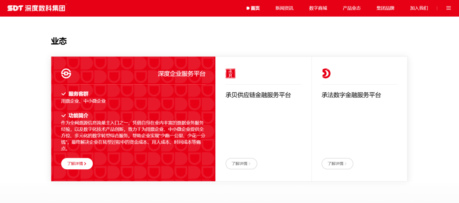Click the SDT 深度数科集团 logo
The width and height of the screenshot is (459, 203).
(x=37, y=8)
